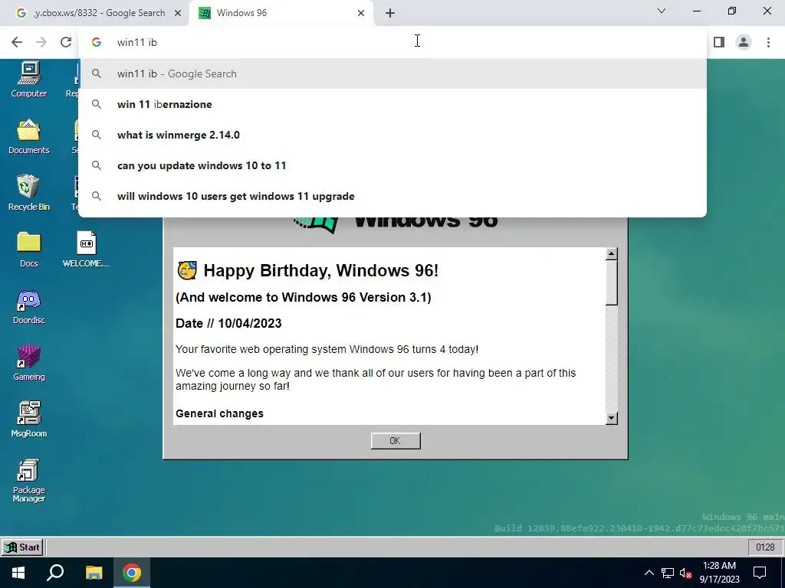Image resolution: width=785 pixels, height=588 pixels.
Task: Click the 'General changes' heading
Action: pyautogui.click(x=219, y=413)
